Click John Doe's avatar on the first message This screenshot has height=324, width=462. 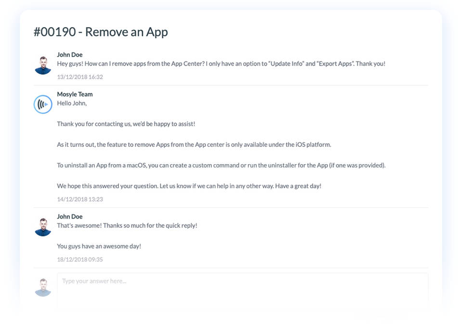(x=43, y=65)
